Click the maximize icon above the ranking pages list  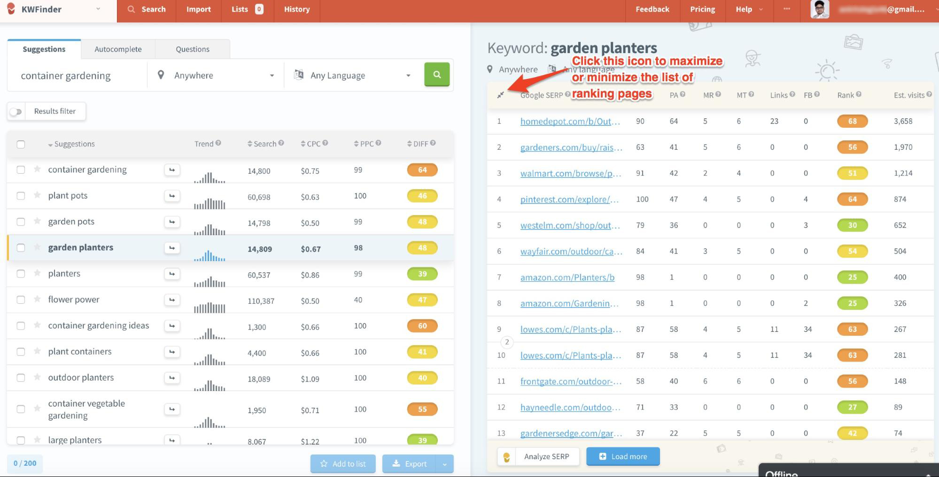(500, 94)
